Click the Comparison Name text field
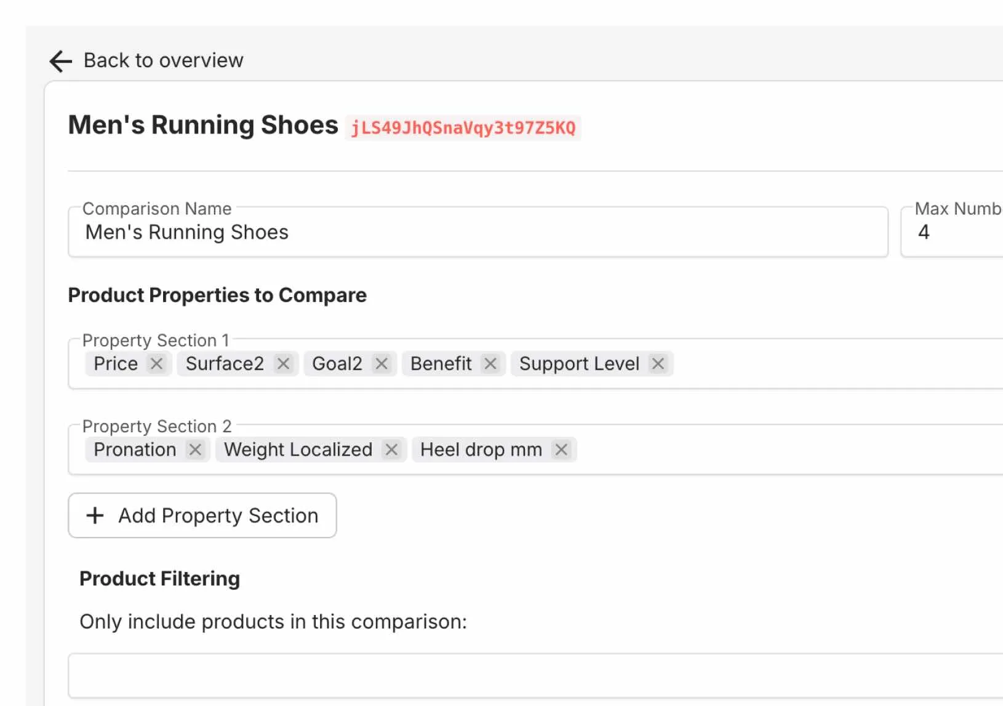This screenshot has height=706, width=1003. (x=478, y=232)
